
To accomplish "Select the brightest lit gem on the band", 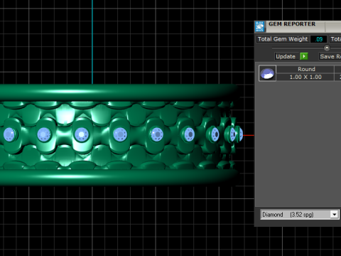I will [x=81, y=134].
